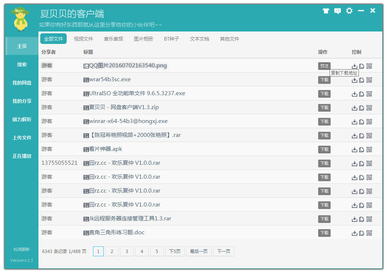Click 检测更新 to check updates

click(x=22, y=249)
